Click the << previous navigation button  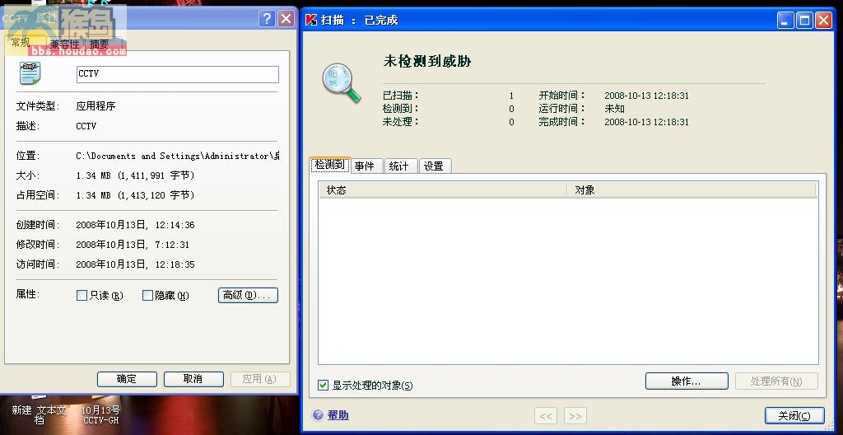coord(546,416)
